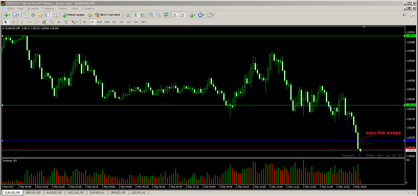418x196 pixels.
Task: Switch to the GBPUSD,M5 chart tab
Action: coord(33,193)
